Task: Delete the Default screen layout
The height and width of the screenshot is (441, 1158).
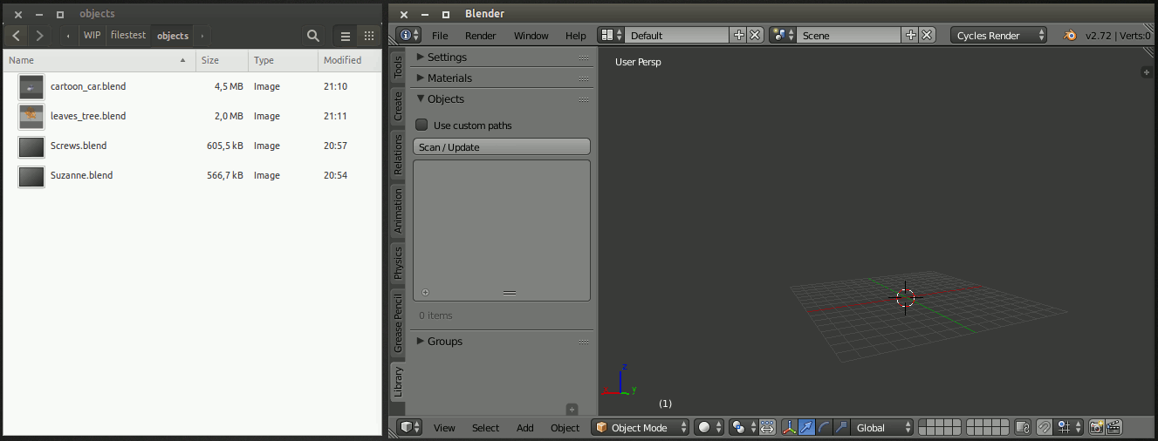Action: click(755, 35)
